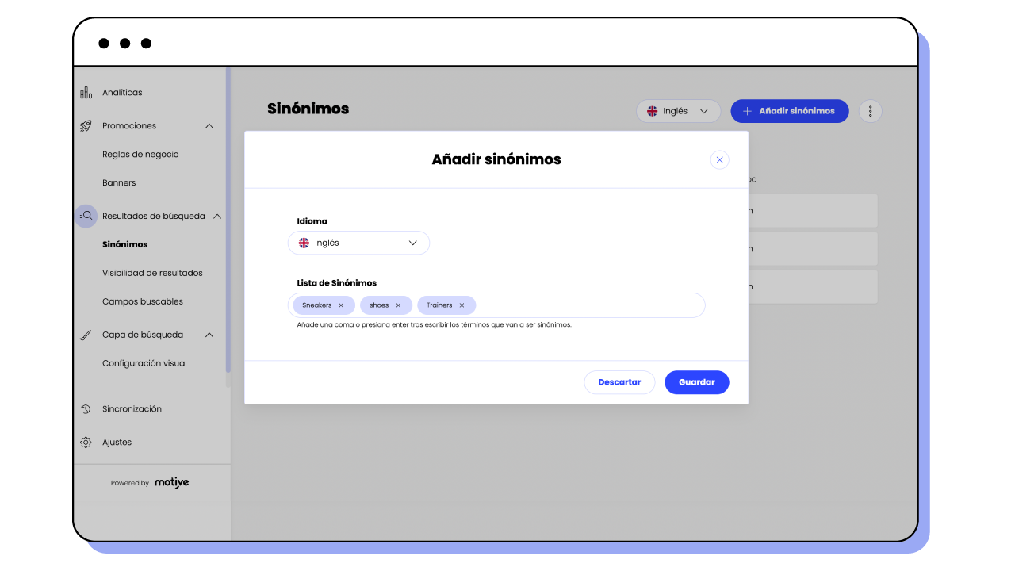Viewport: 1015px width, 571px height.
Task: Click inside the Lista de Sinónimos field
Action: pos(587,305)
